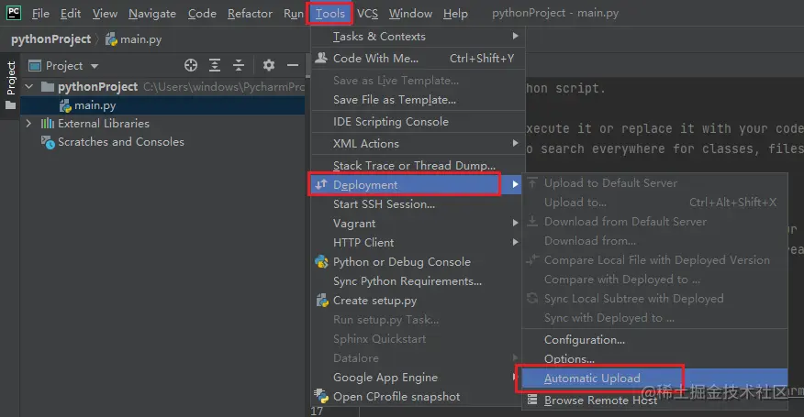Open the Code menu
Screen dimensions: 804x417
[202, 14]
